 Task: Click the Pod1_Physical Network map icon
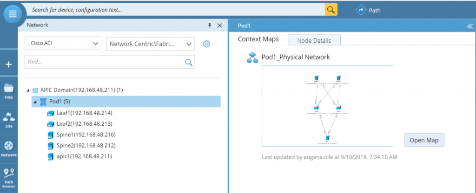[252, 57]
